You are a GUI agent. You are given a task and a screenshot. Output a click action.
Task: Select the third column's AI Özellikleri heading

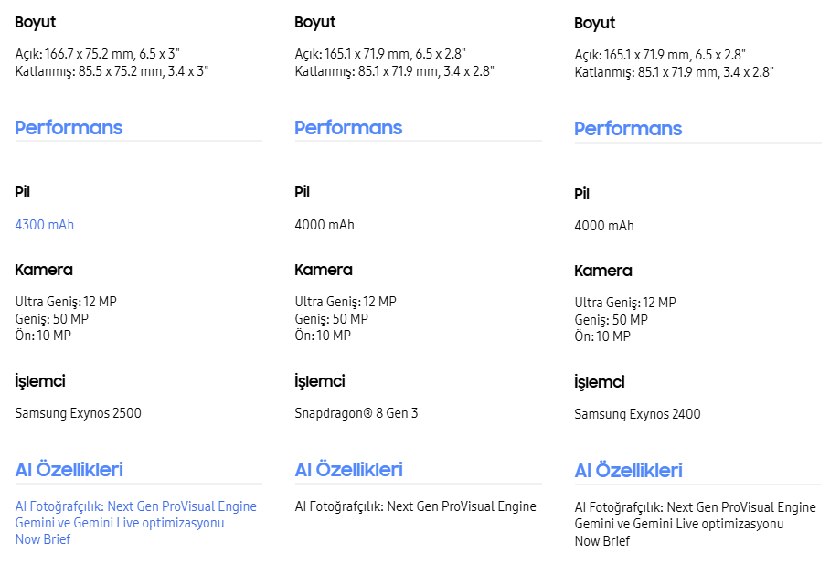[628, 471]
